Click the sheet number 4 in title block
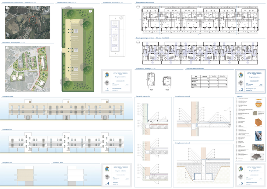Screen dimensions: 267x189 [108, 183]
